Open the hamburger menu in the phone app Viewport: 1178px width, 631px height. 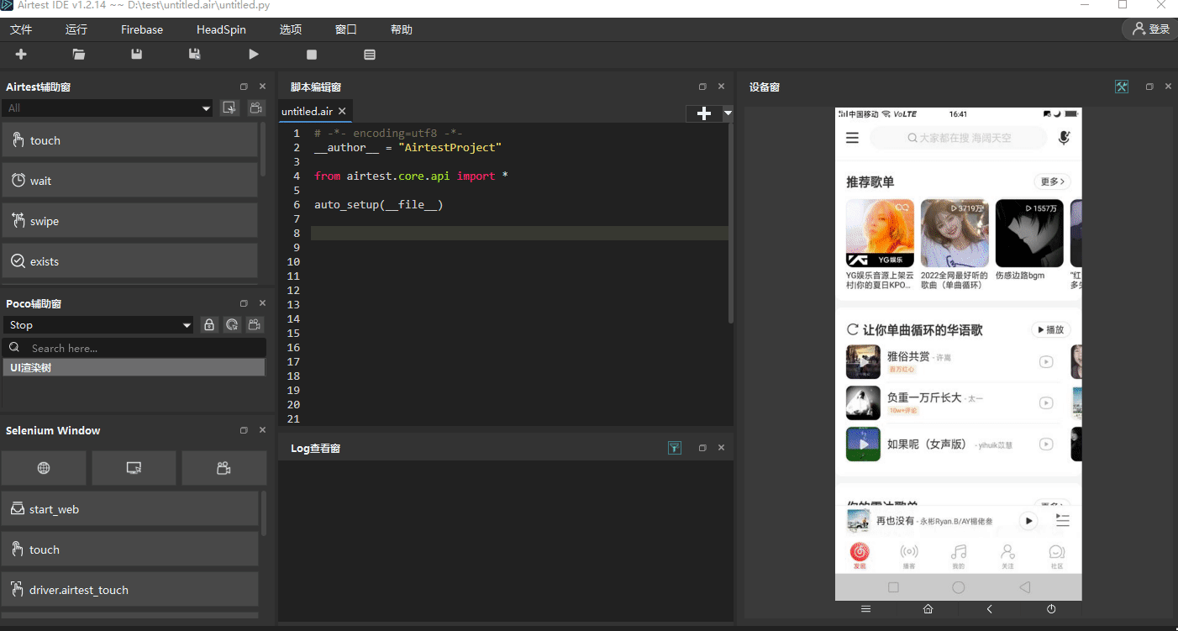click(853, 138)
